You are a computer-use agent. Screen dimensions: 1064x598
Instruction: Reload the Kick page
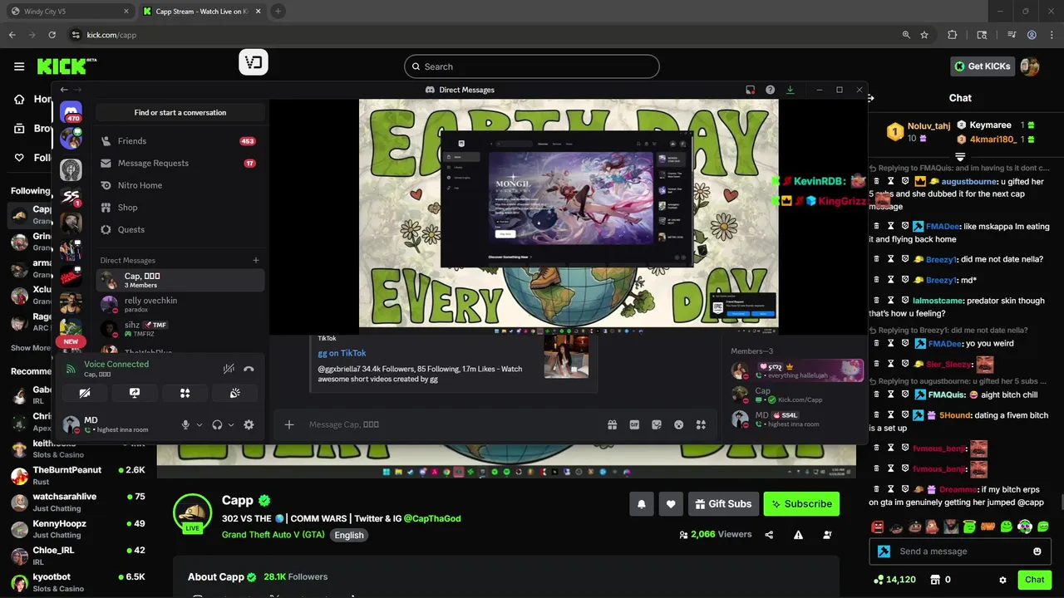(52, 35)
